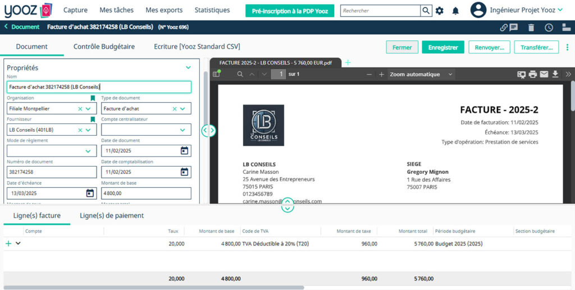
Task: Open Mes tâches menu
Action: tap(117, 10)
